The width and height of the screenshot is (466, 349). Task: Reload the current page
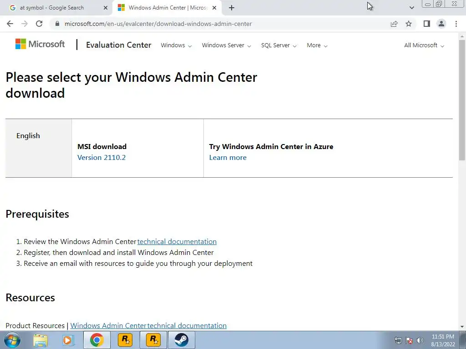39,24
